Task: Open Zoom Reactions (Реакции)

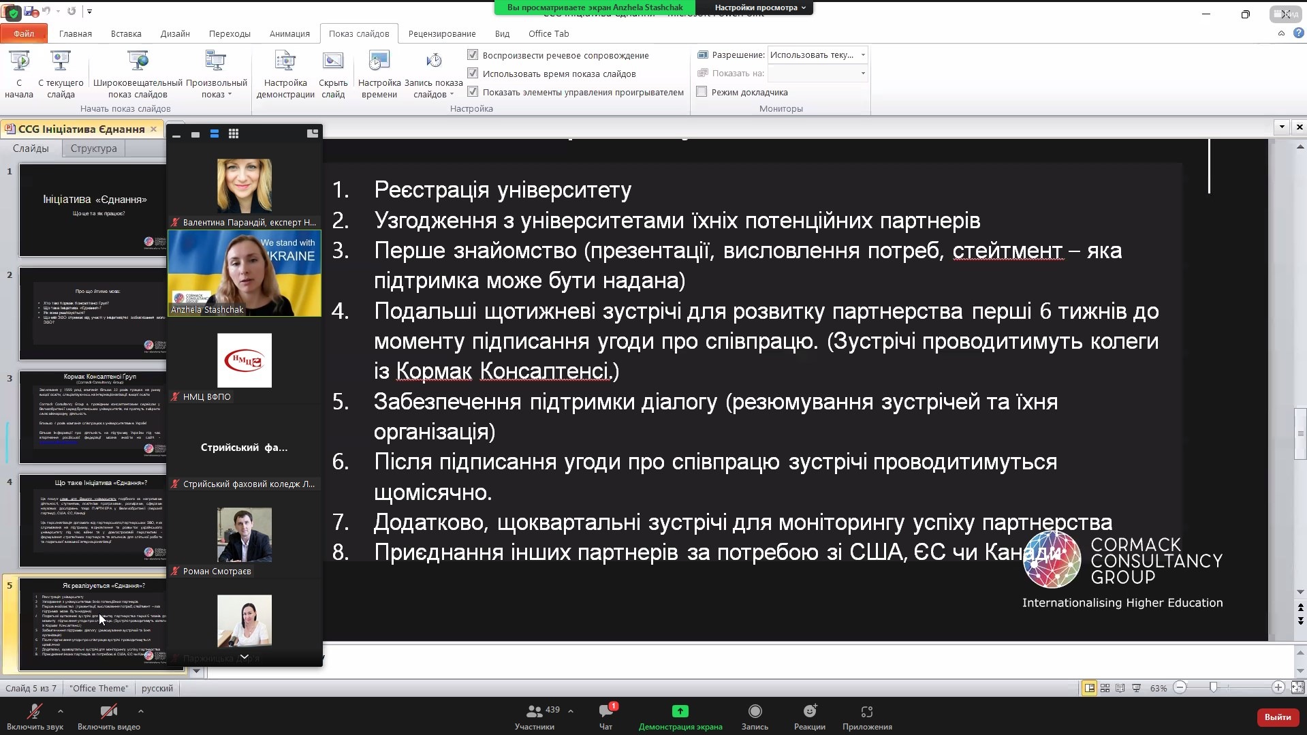Action: pos(809,717)
